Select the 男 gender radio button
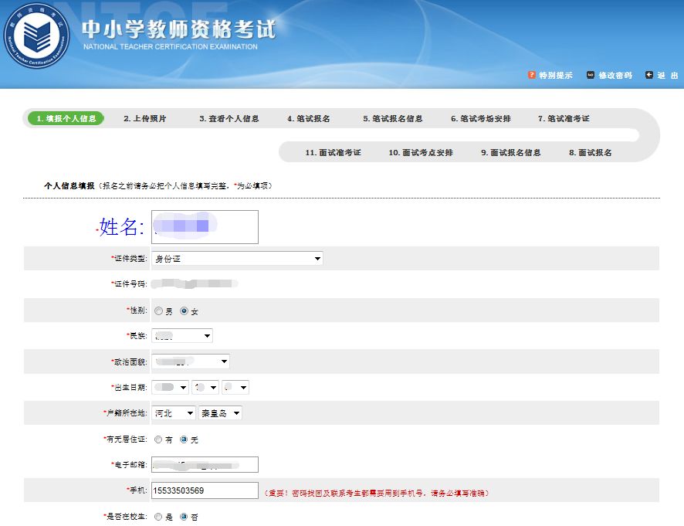Screen dimensions: 684x526 click(x=158, y=311)
